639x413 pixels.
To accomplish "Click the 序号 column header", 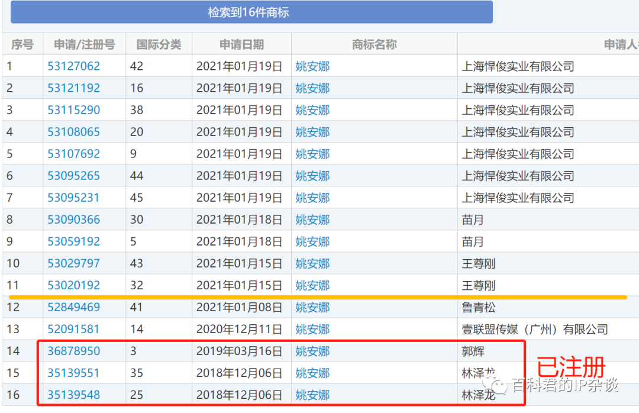I will pos(22,44).
